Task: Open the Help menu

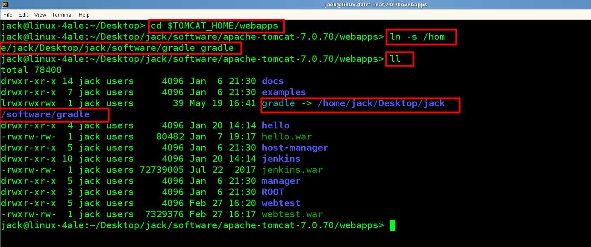Action: tap(84, 15)
